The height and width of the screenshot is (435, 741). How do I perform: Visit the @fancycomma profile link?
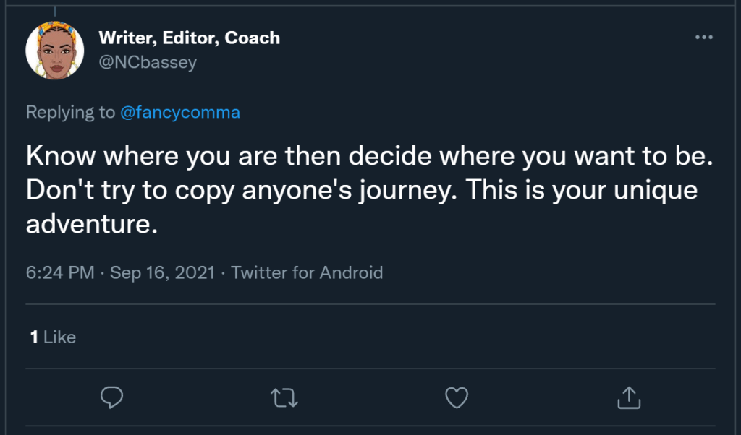click(177, 112)
